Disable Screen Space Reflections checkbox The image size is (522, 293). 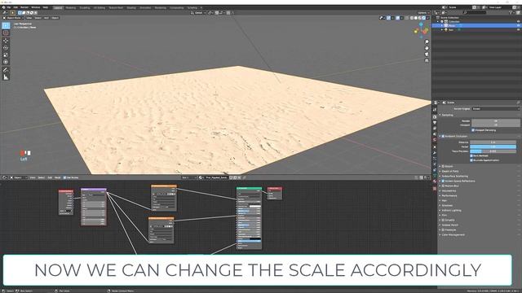pos(443,181)
